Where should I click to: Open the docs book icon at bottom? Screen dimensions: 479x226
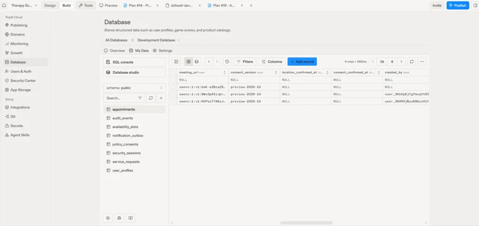pyautogui.click(x=131, y=218)
